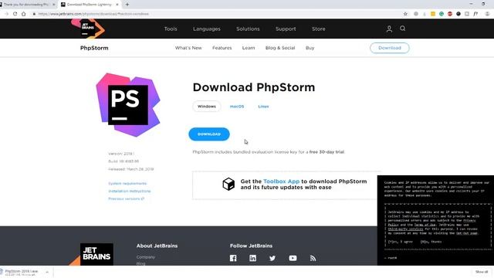Open Previous versions link
This screenshot has height=278, width=494.
point(126,198)
